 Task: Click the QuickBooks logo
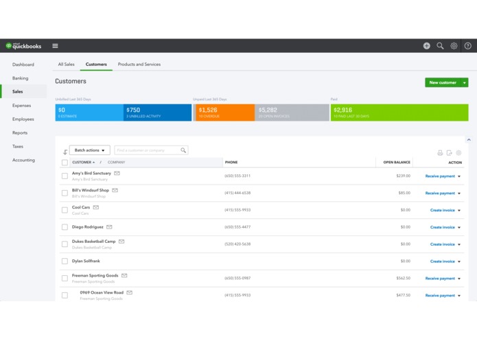click(x=24, y=46)
